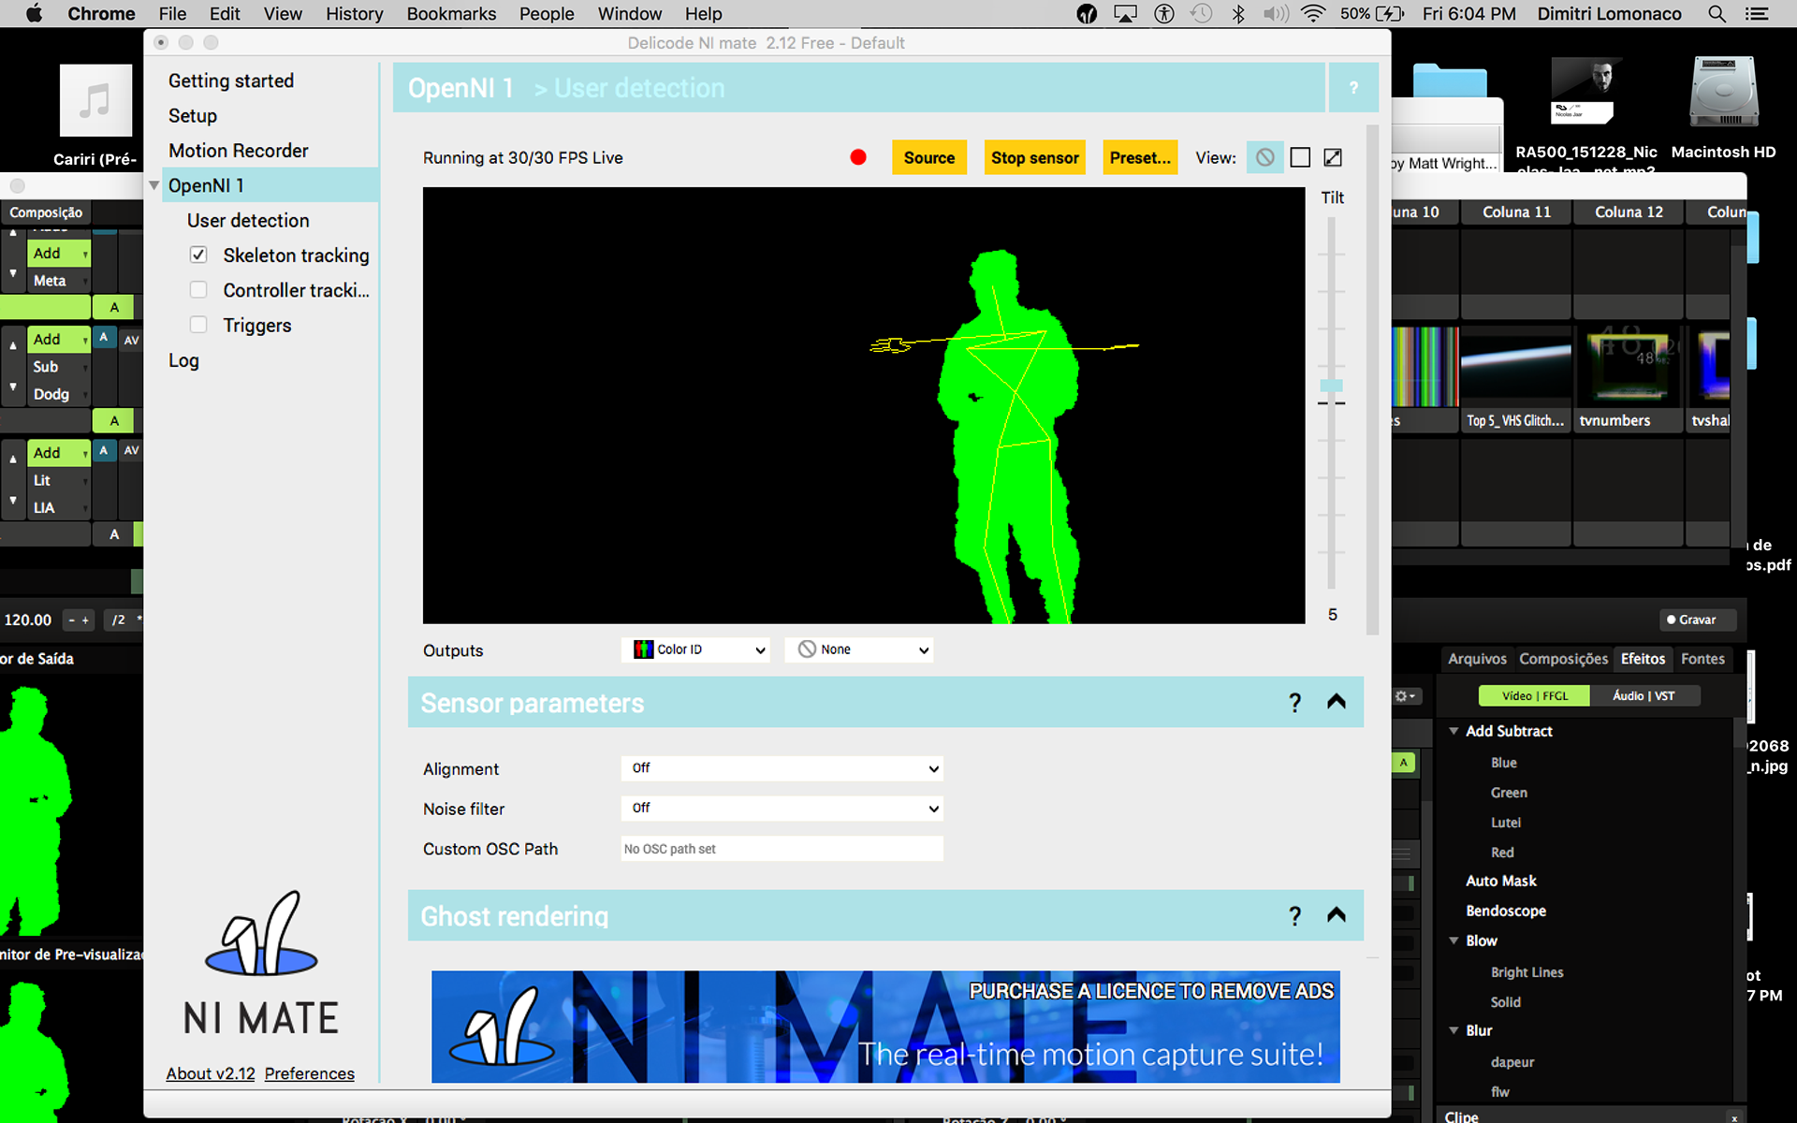Click the red recording indicator dot
Image resolution: width=1797 pixels, height=1123 pixels.
857,157
